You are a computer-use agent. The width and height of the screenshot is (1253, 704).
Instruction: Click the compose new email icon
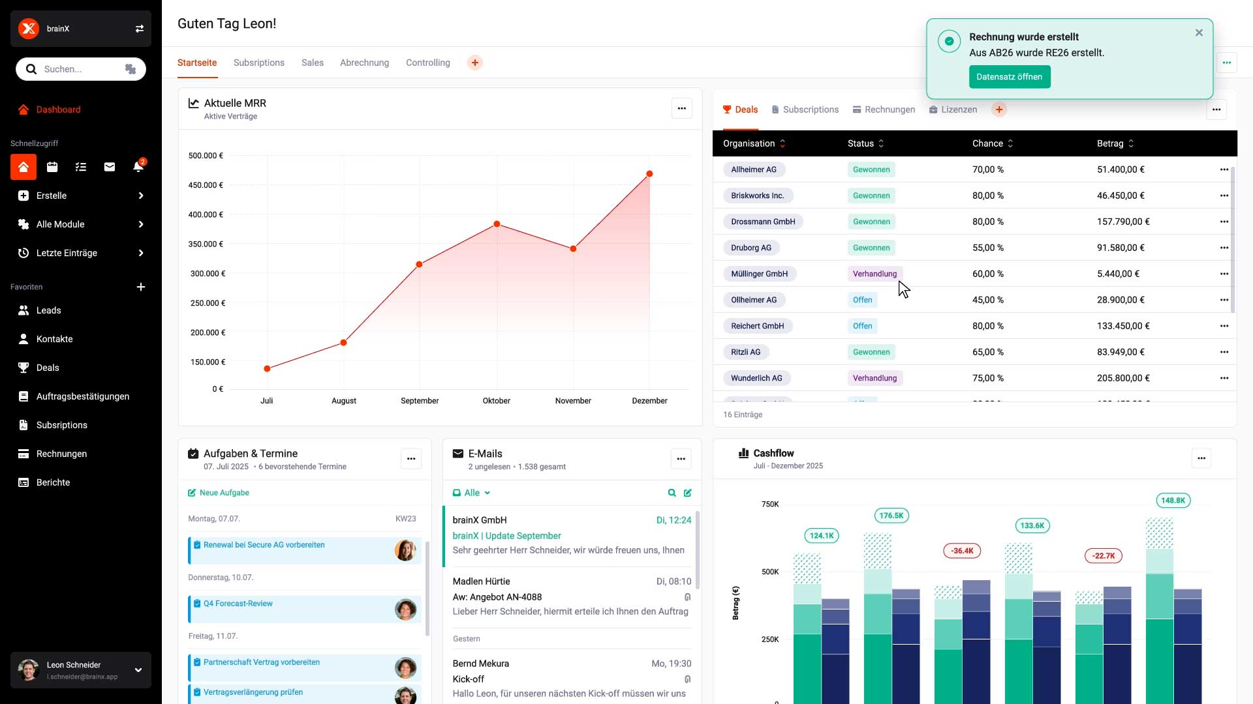pos(688,493)
